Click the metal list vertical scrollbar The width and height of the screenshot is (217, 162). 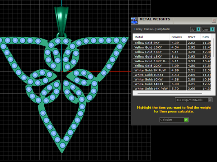coord(213,48)
